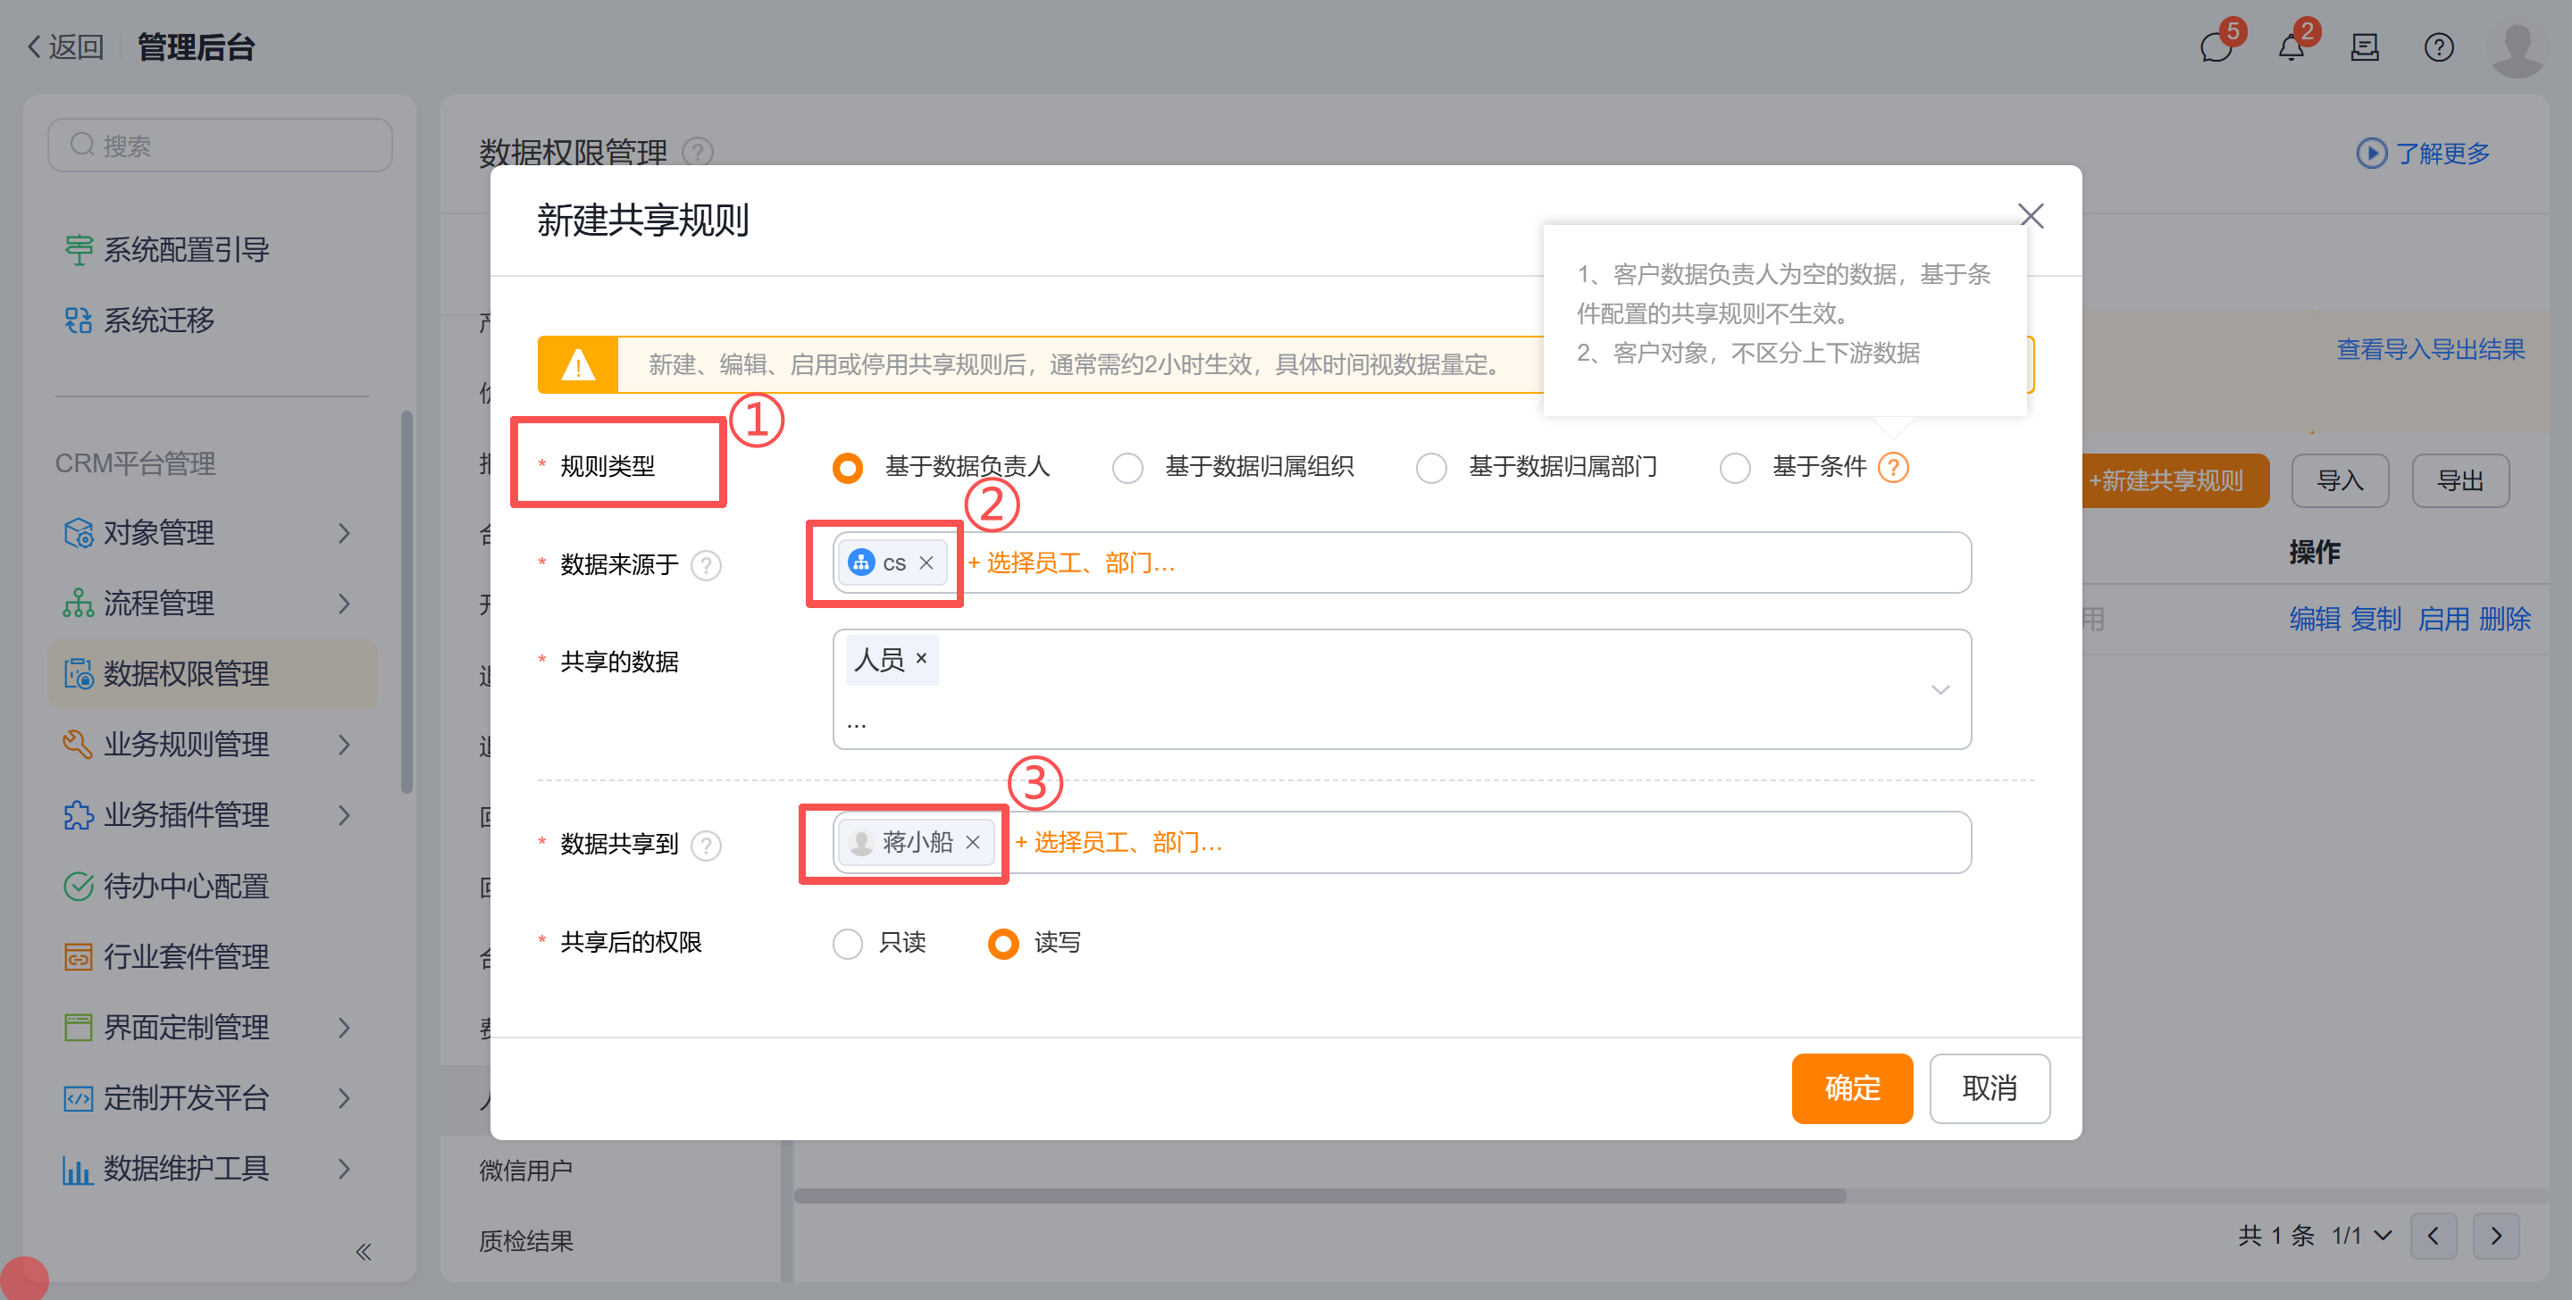This screenshot has height=1300, width=2572.
Task: Switch to the 微信用户 list item
Action: tap(524, 1169)
